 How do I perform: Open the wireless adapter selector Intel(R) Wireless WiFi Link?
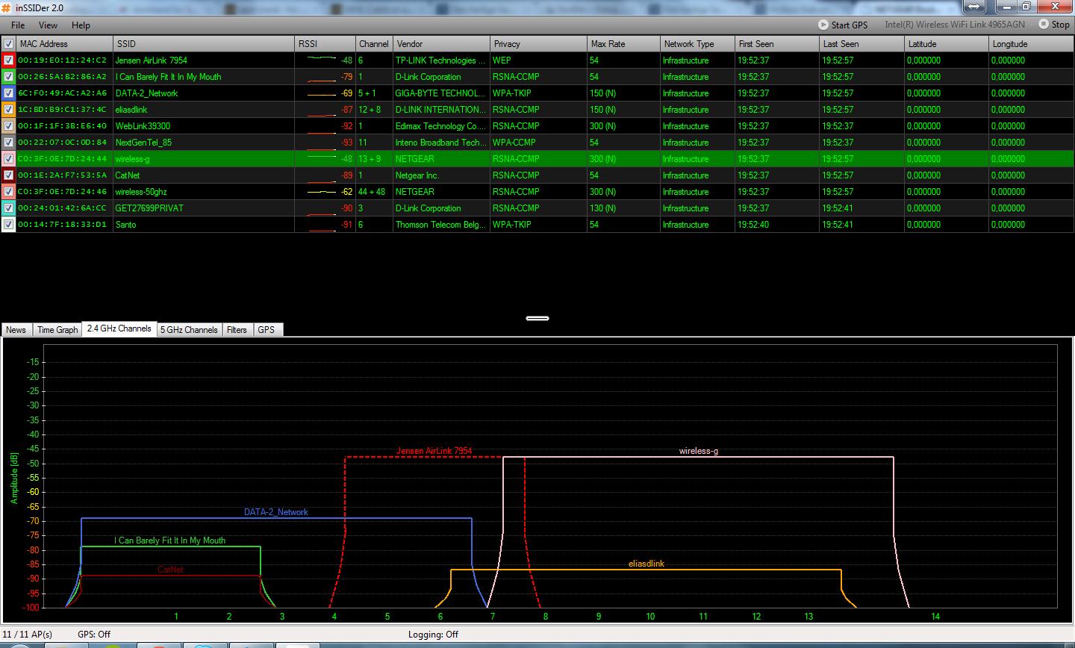pos(955,25)
